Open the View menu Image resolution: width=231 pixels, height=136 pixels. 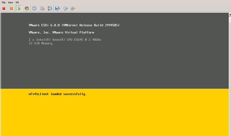tap(10, 2)
